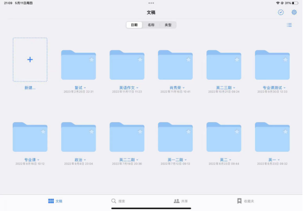Open the 复试 folder
This screenshot has width=303, height=211.
point(78,65)
